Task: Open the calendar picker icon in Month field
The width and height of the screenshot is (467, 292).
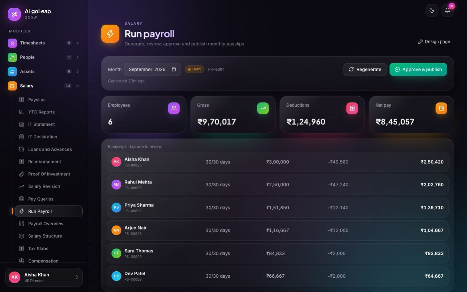Action: 174,69
